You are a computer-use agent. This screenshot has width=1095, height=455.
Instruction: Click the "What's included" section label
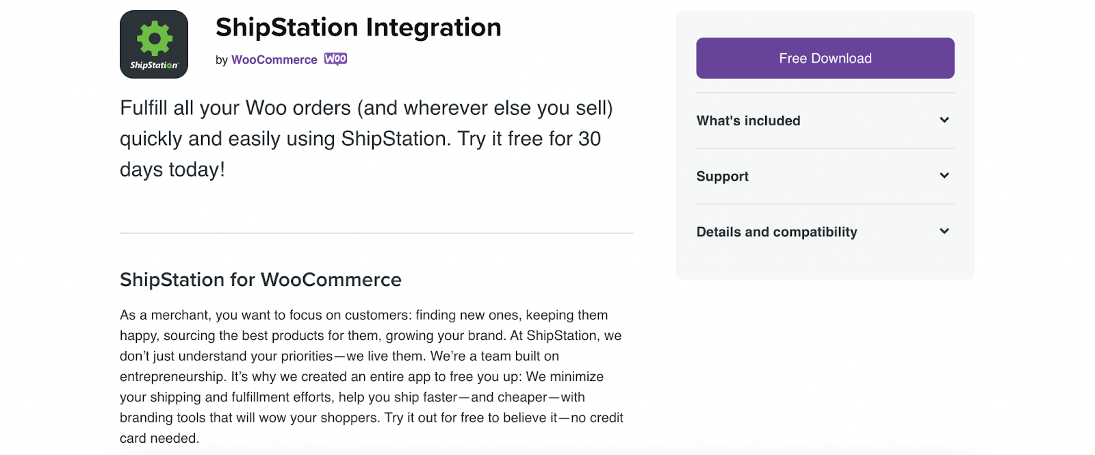(748, 121)
